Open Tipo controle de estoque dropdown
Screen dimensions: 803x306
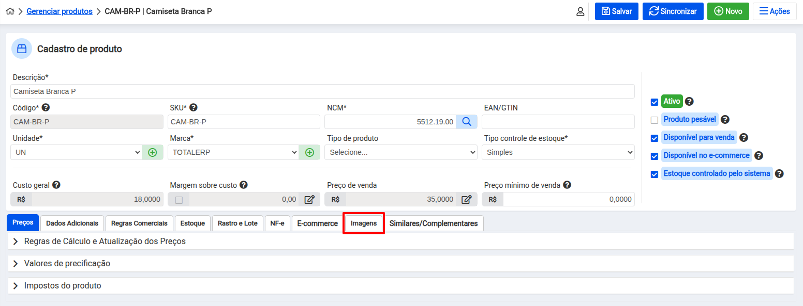click(x=558, y=152)
